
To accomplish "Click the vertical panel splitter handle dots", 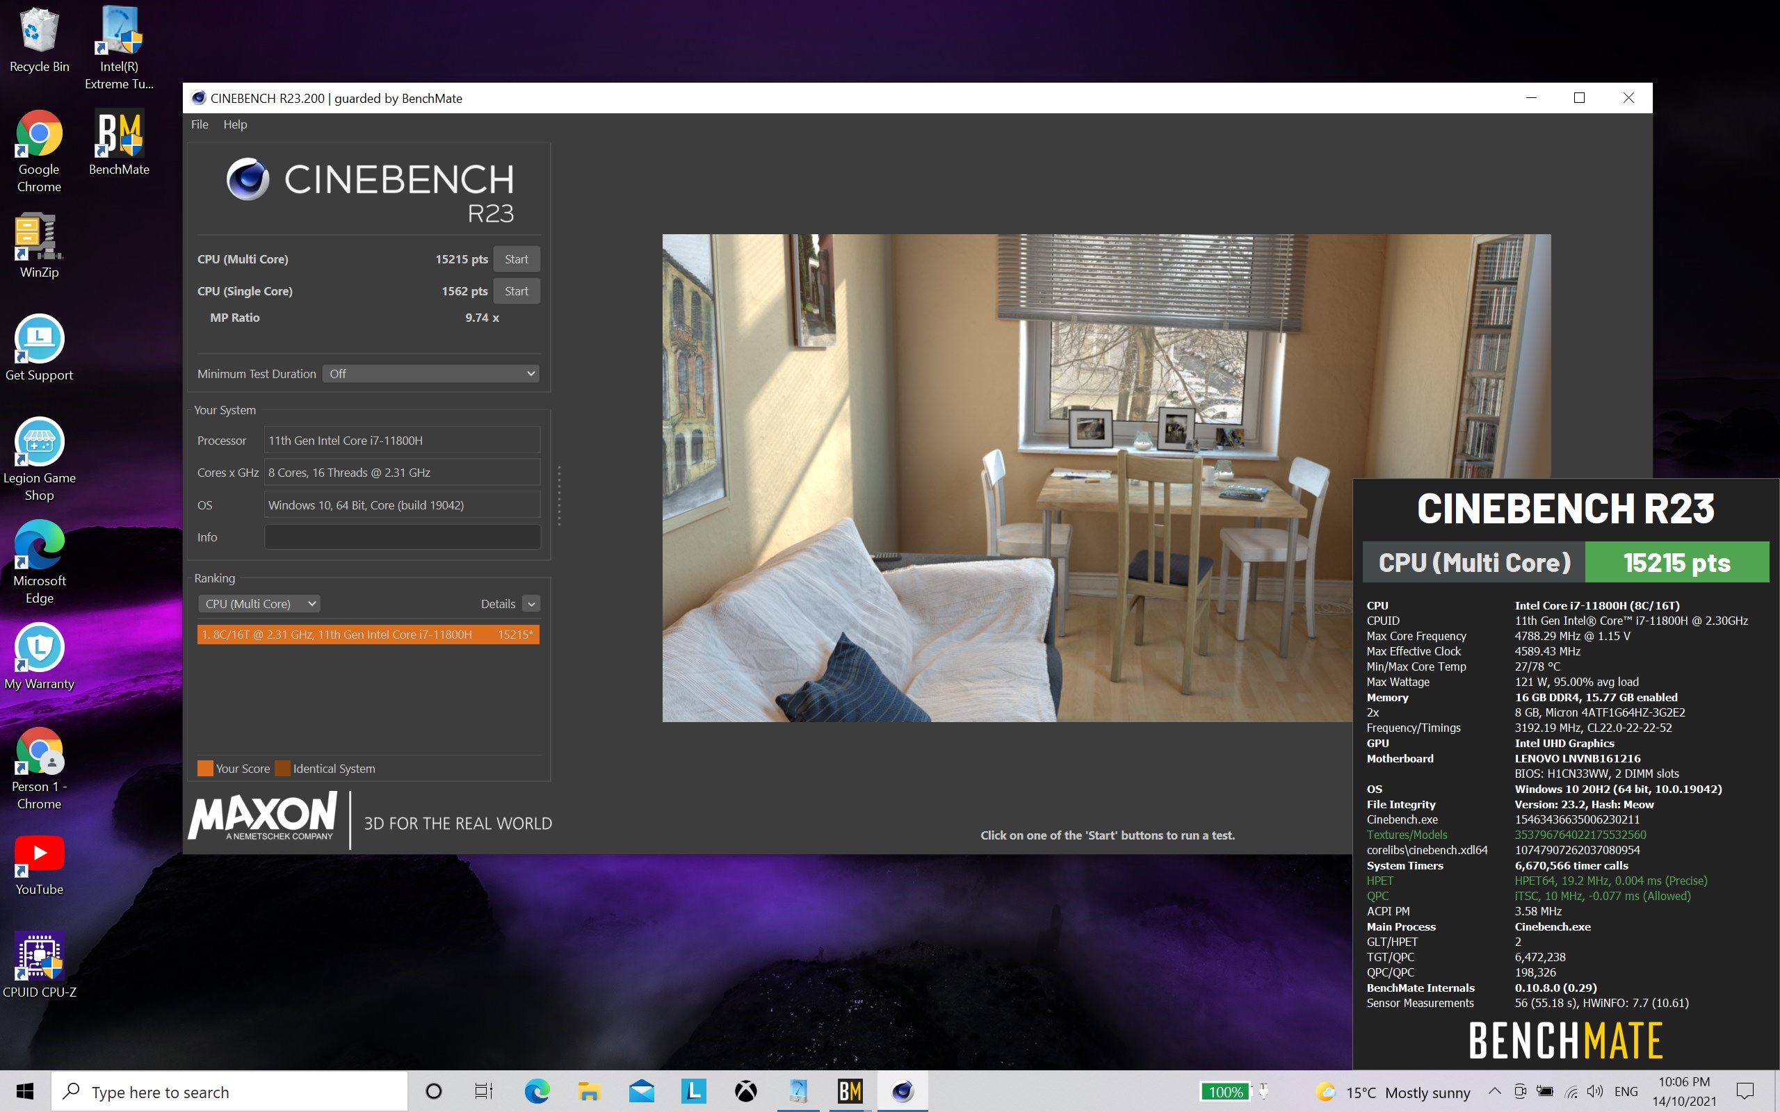I will [x=559, y=496].
